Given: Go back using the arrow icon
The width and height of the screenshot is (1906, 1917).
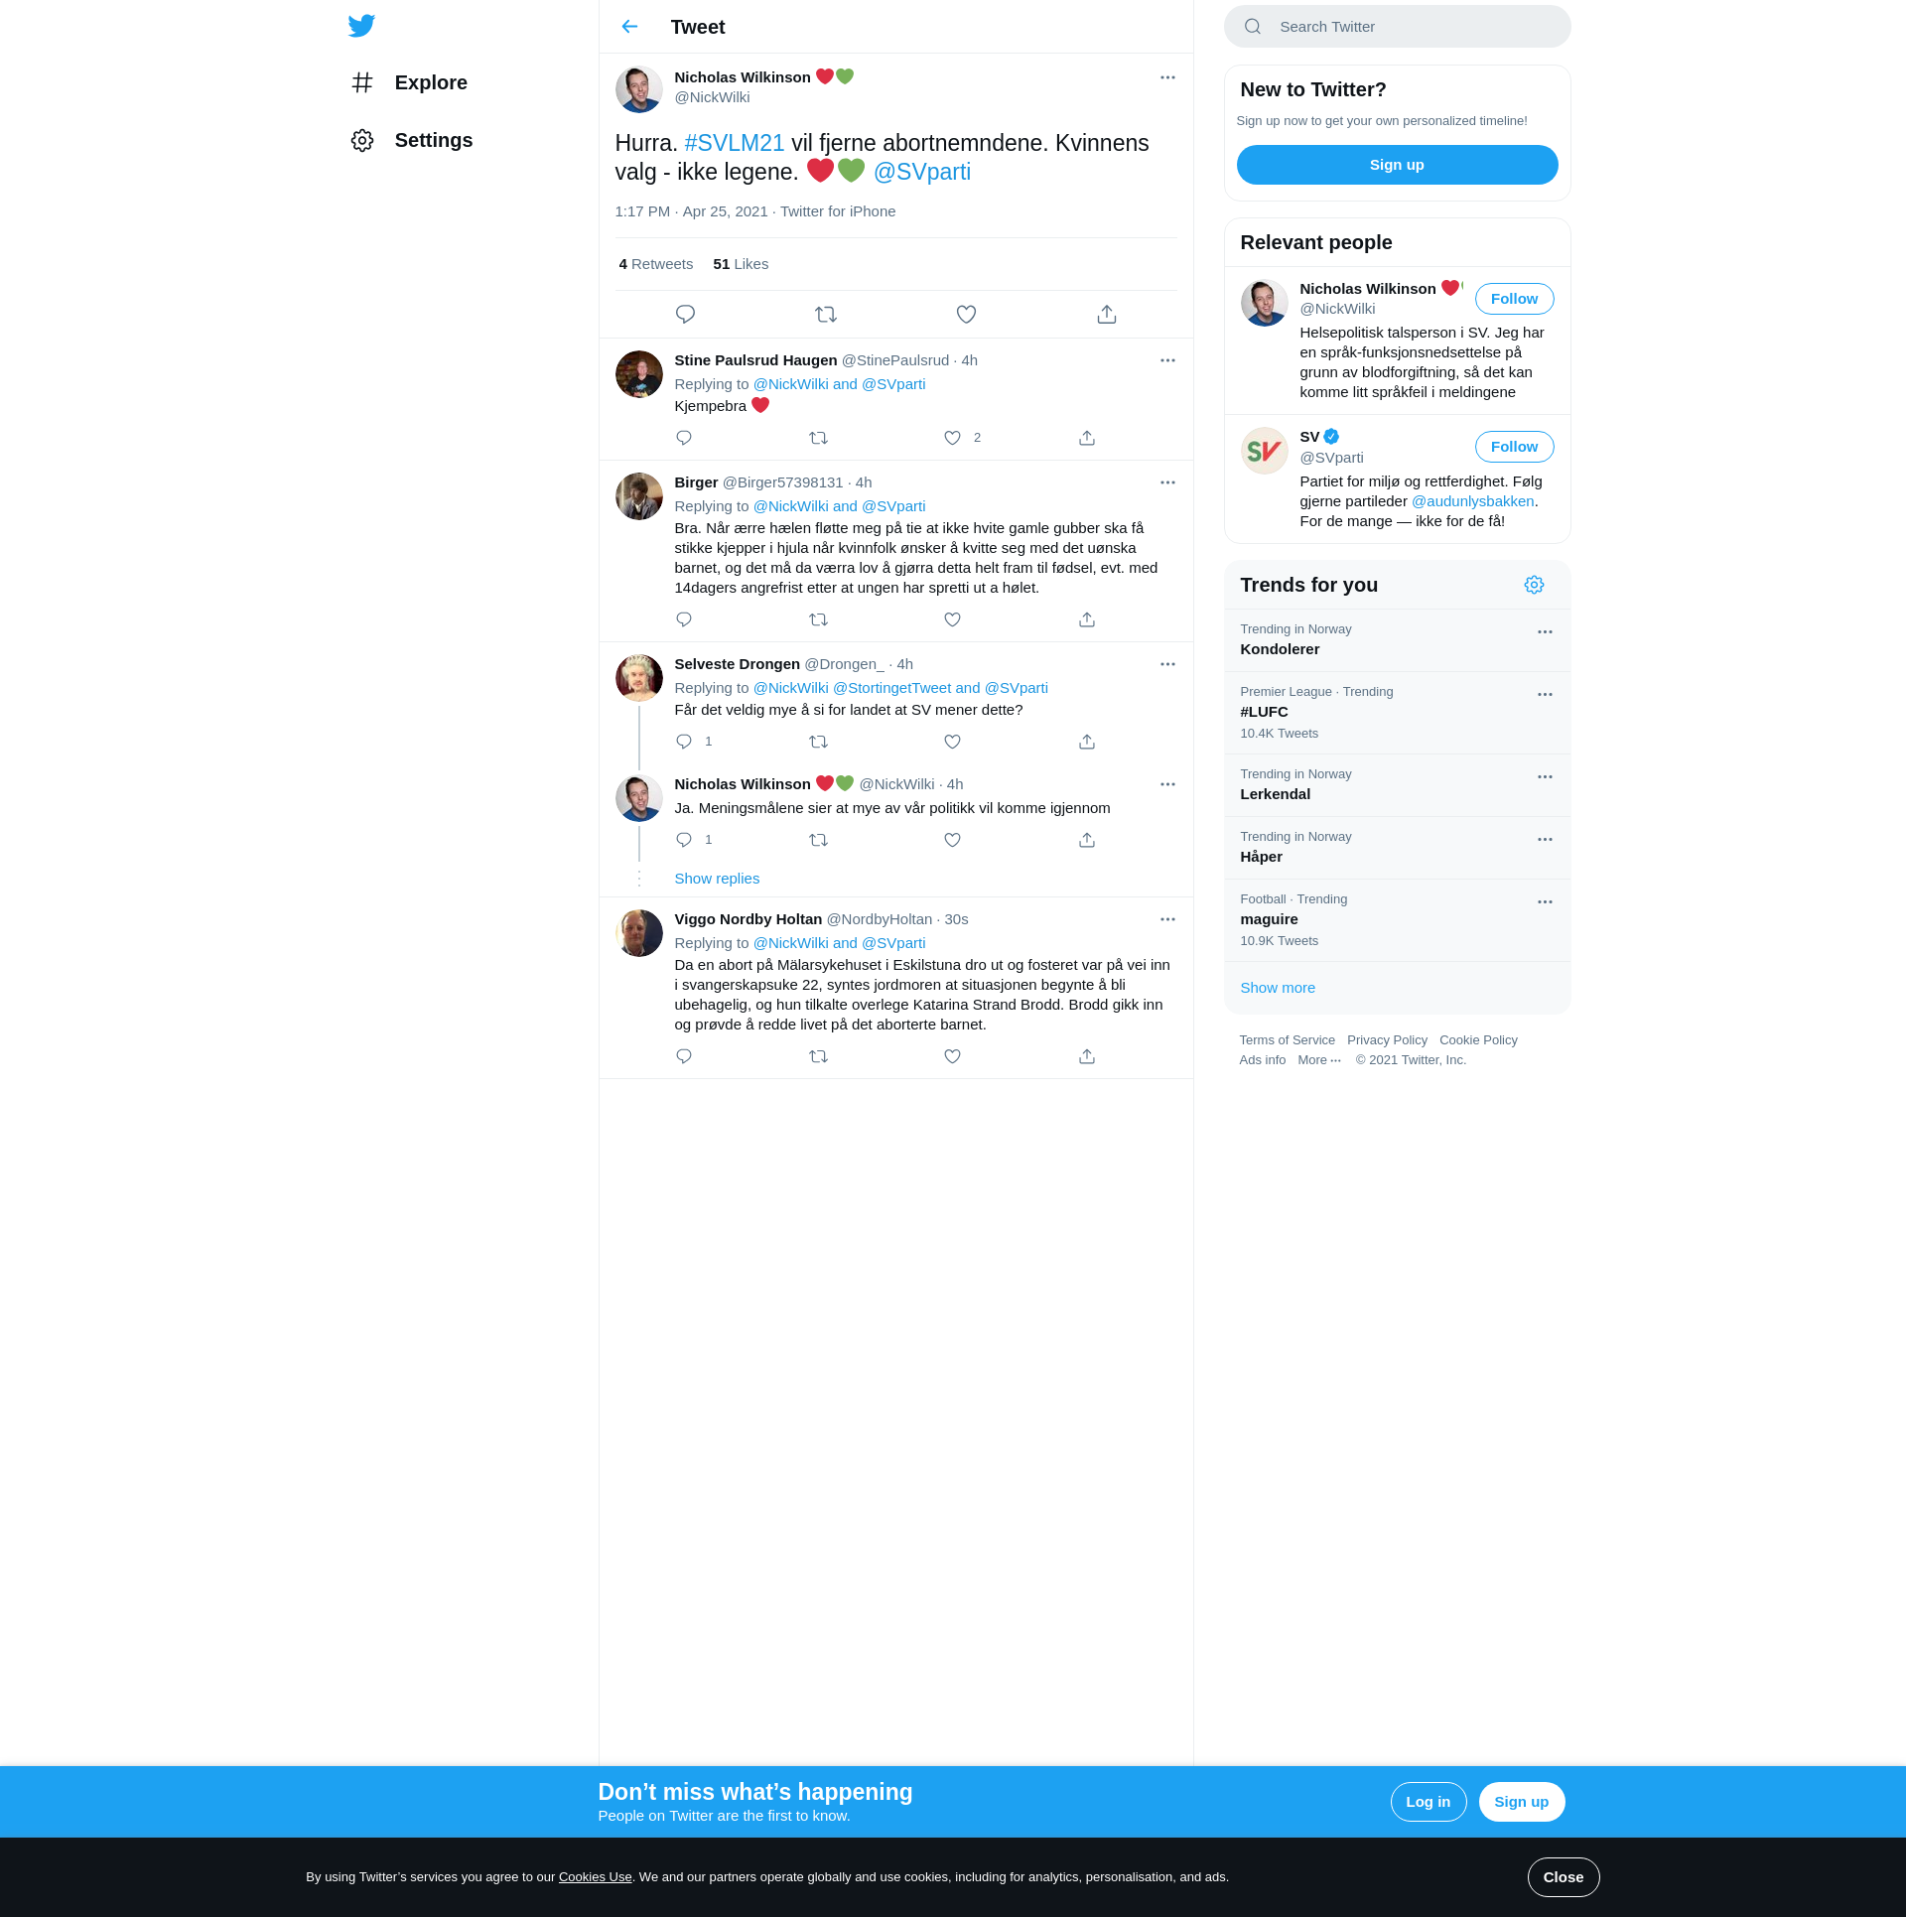Looking at the screenshot, I should pos(629,27).
